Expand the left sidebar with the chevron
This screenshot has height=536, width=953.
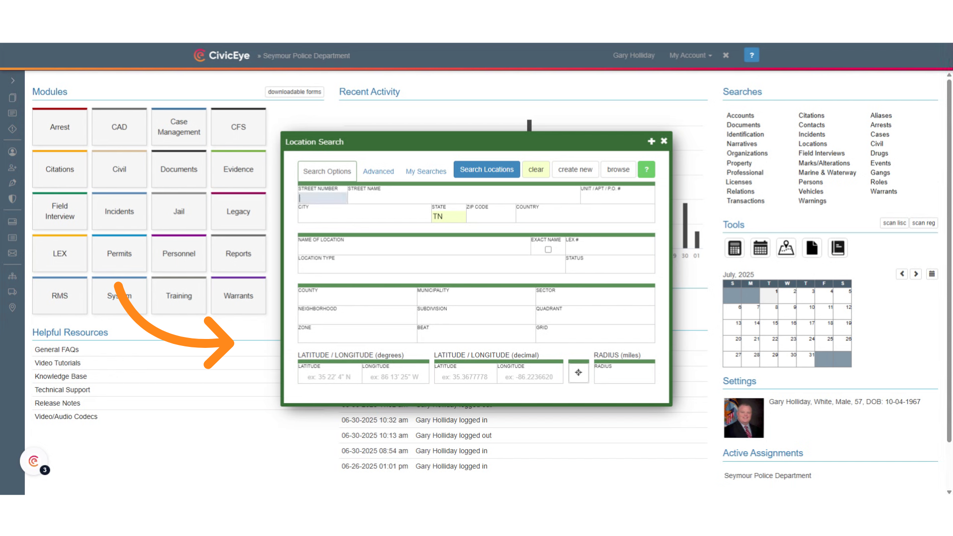click(x=12, y=80)
